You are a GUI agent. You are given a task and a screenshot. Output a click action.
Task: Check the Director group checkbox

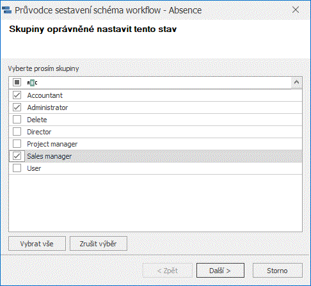(17, 132)
